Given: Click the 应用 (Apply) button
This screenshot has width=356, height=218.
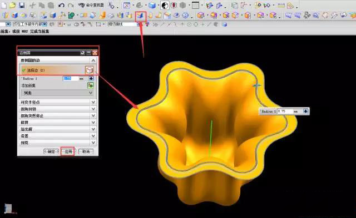Looking at the screenshot, I should (68, 151).
